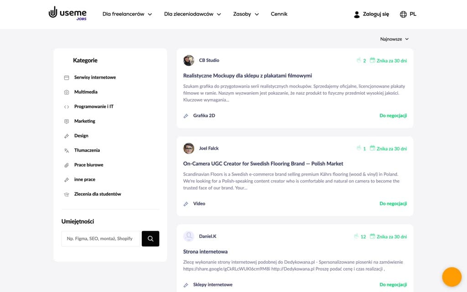The width and height of the screenshot is (467, 292).
Task: Click the Design category sparkle icon
Action: click(x=67, y=136)
